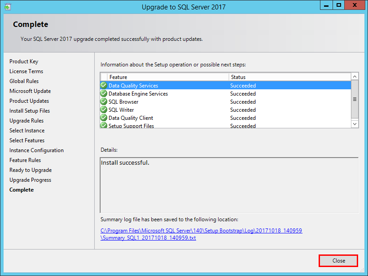Click the feature list scroll up arrow
This screenshot has height=276, width=368.
coord(355,76)
